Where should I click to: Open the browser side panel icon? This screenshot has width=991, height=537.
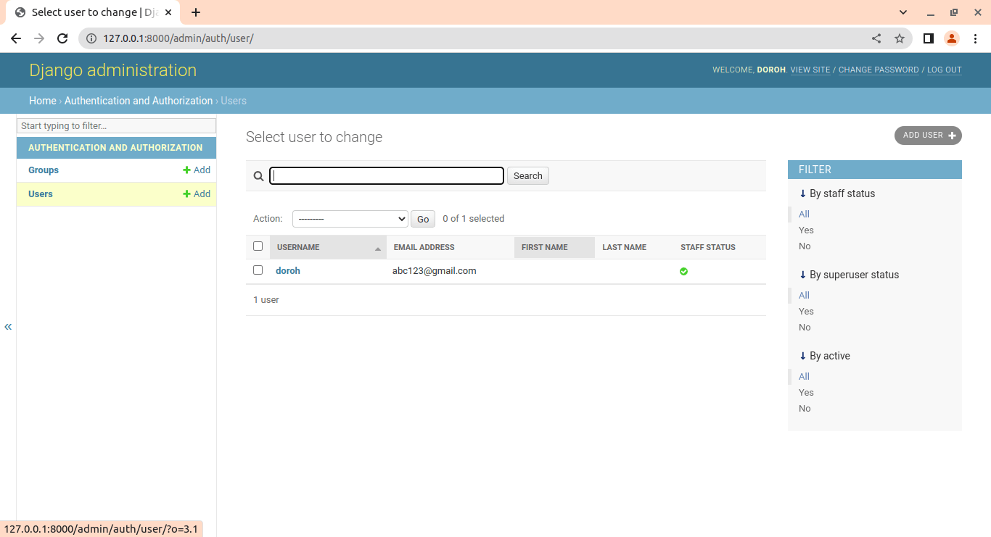pyautogui.click(x=928, y=38)
